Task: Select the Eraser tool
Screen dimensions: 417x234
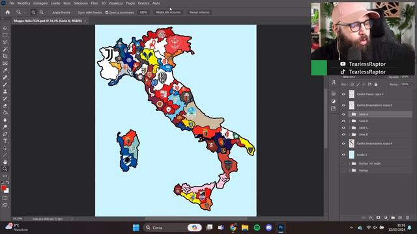Action: tap(5, 105)
